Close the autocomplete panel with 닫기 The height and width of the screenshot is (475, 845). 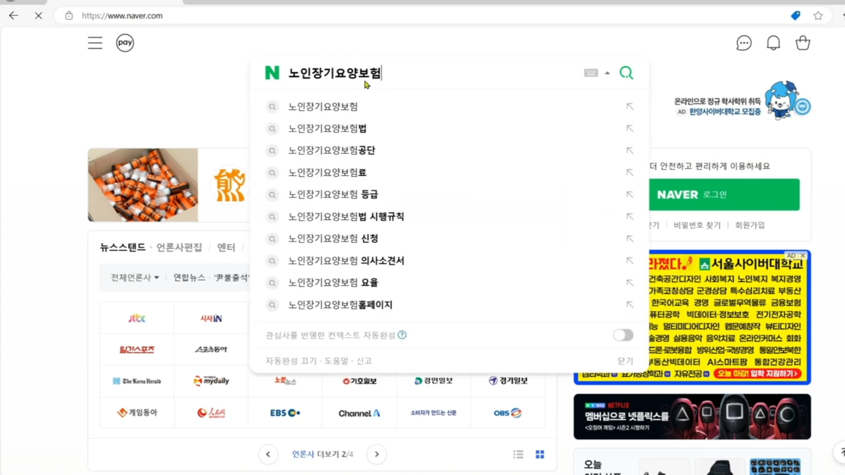click(625, 361)
